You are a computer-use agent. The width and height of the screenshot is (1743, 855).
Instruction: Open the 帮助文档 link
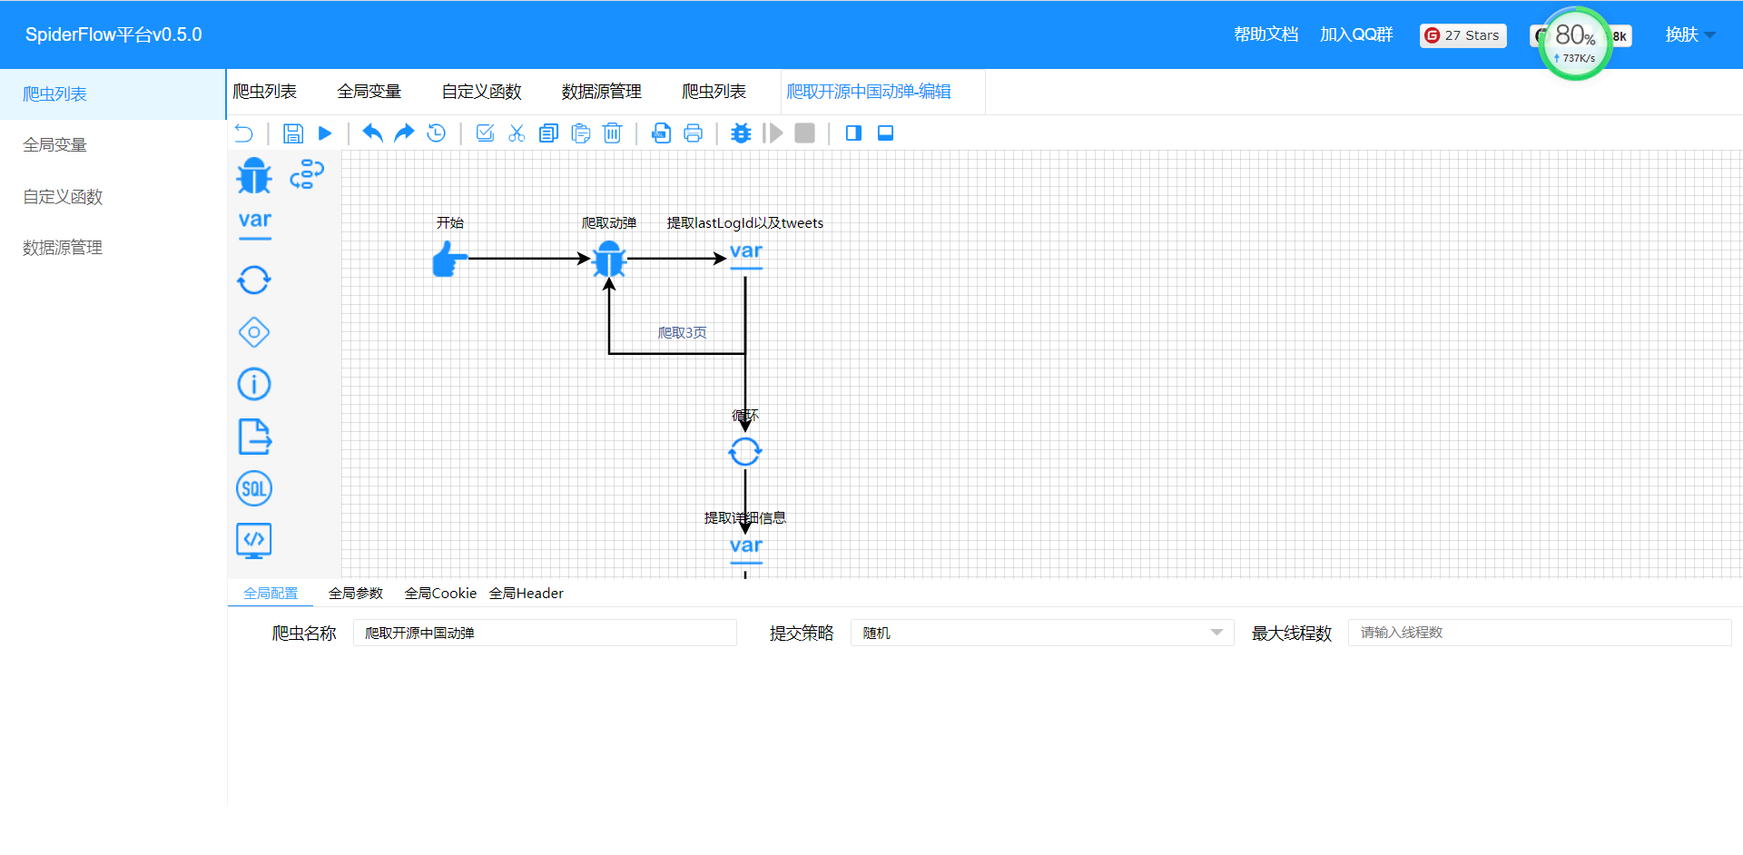tap(1265, 34)
